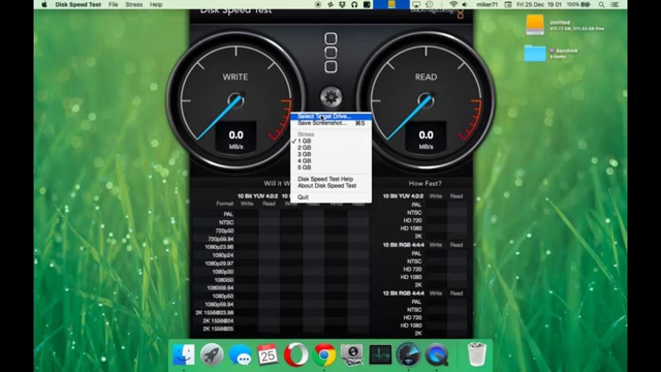Open the Stress menu in menu bar

click(134, 5)
